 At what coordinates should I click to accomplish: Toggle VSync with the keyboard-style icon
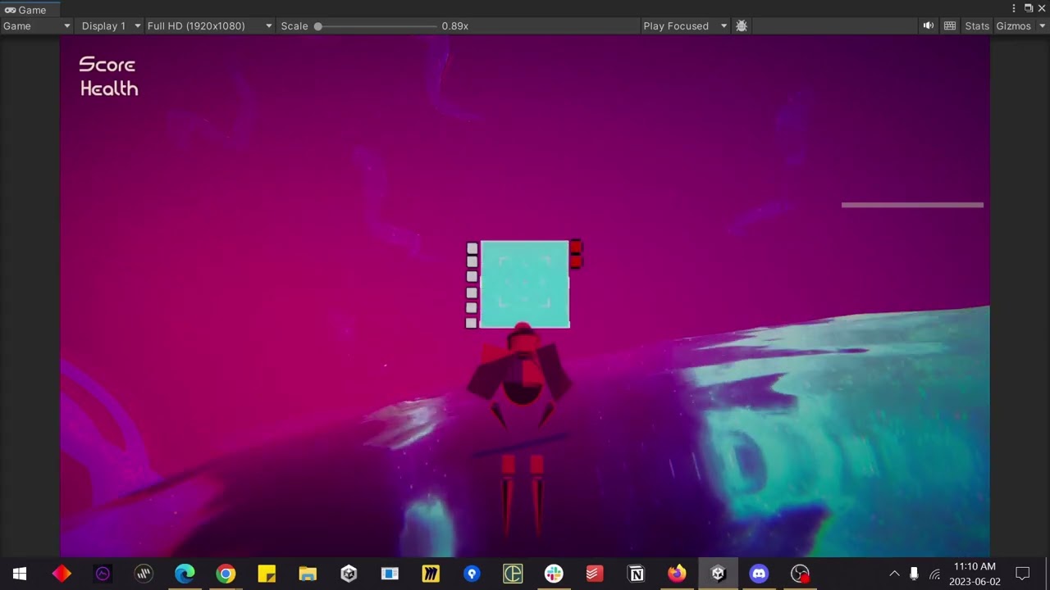pos(949,25)
